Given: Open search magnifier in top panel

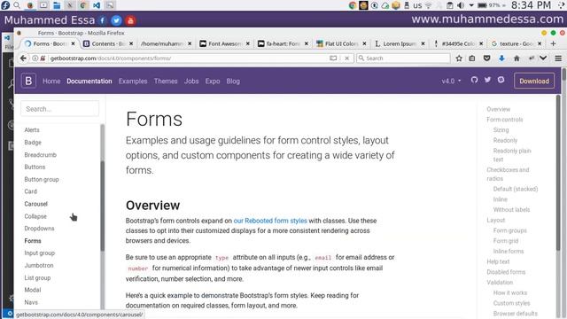Looking at the screenshot, I should (17, 5).
